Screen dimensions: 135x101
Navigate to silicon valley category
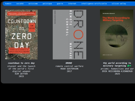(119, 3)
